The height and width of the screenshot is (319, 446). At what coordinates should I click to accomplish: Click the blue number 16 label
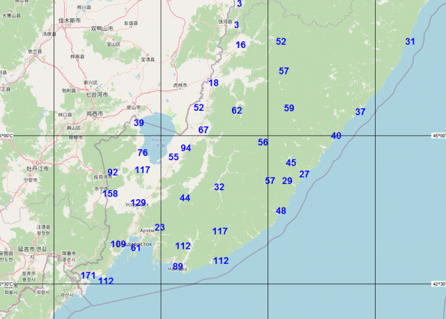241,45
